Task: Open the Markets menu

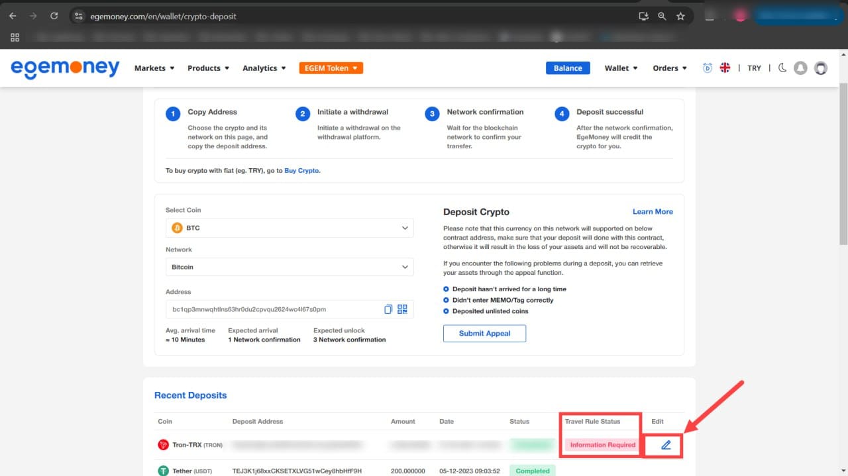Action: click(x=154, y=68)
